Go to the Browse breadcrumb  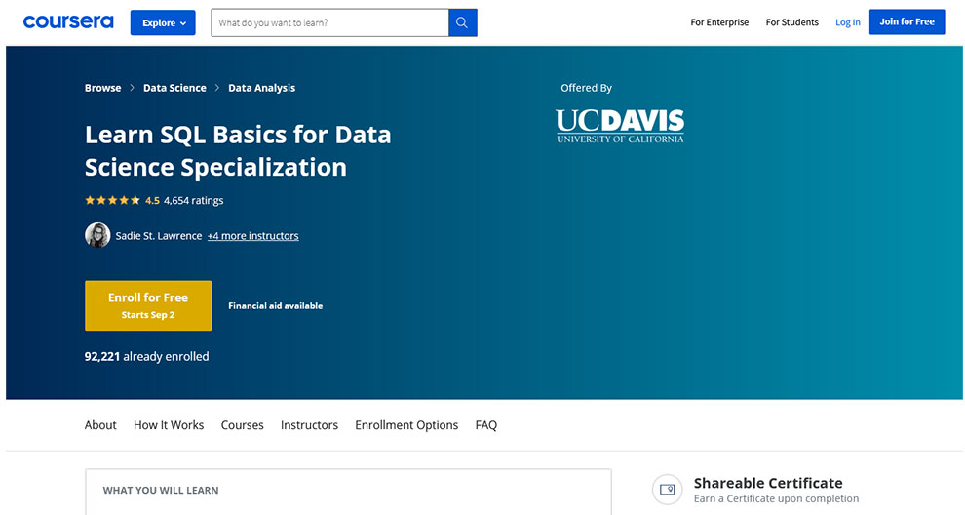[102, 88]
